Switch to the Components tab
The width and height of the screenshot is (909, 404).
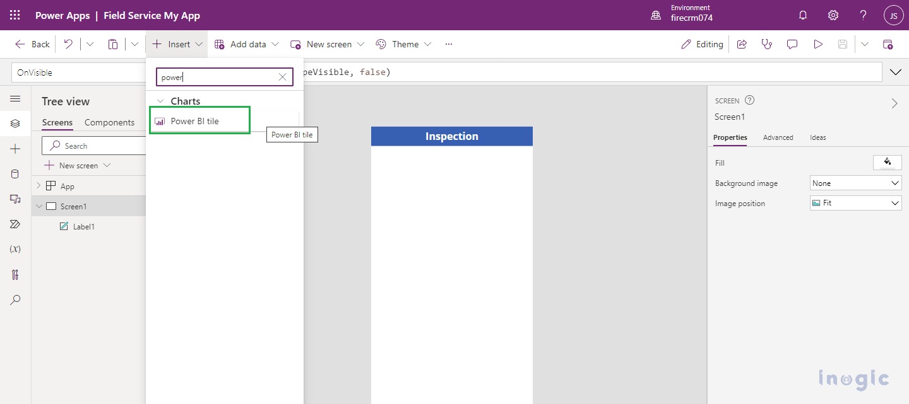109,123
